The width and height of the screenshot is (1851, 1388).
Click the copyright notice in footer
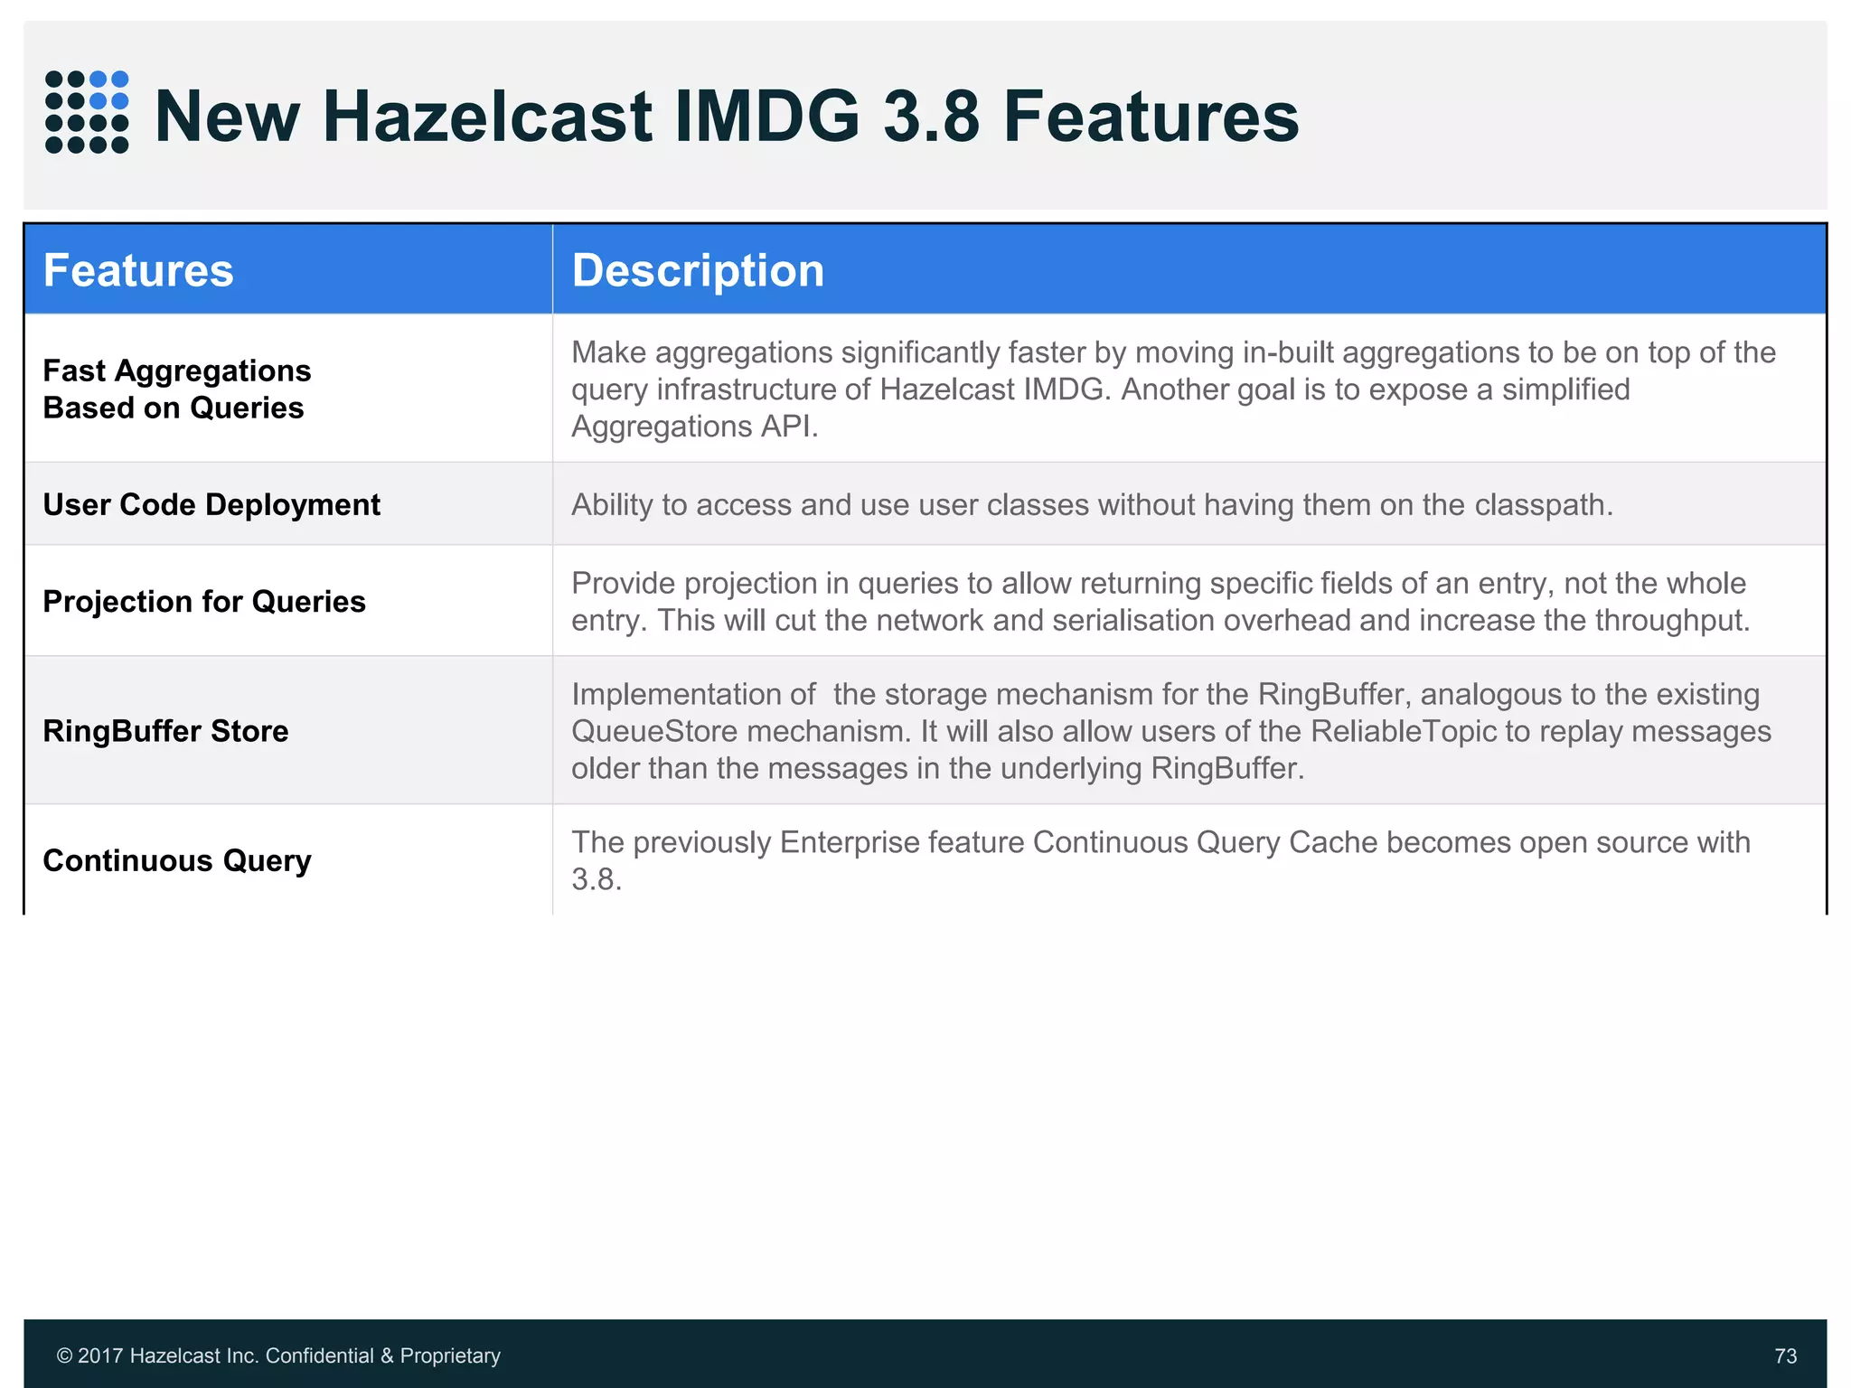(278, 1355)
